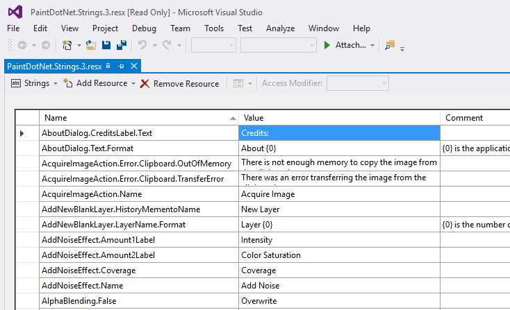This screenshot has height=310, width=510.
Task: Open the view layout dropdown arrow
Action: 250,84
